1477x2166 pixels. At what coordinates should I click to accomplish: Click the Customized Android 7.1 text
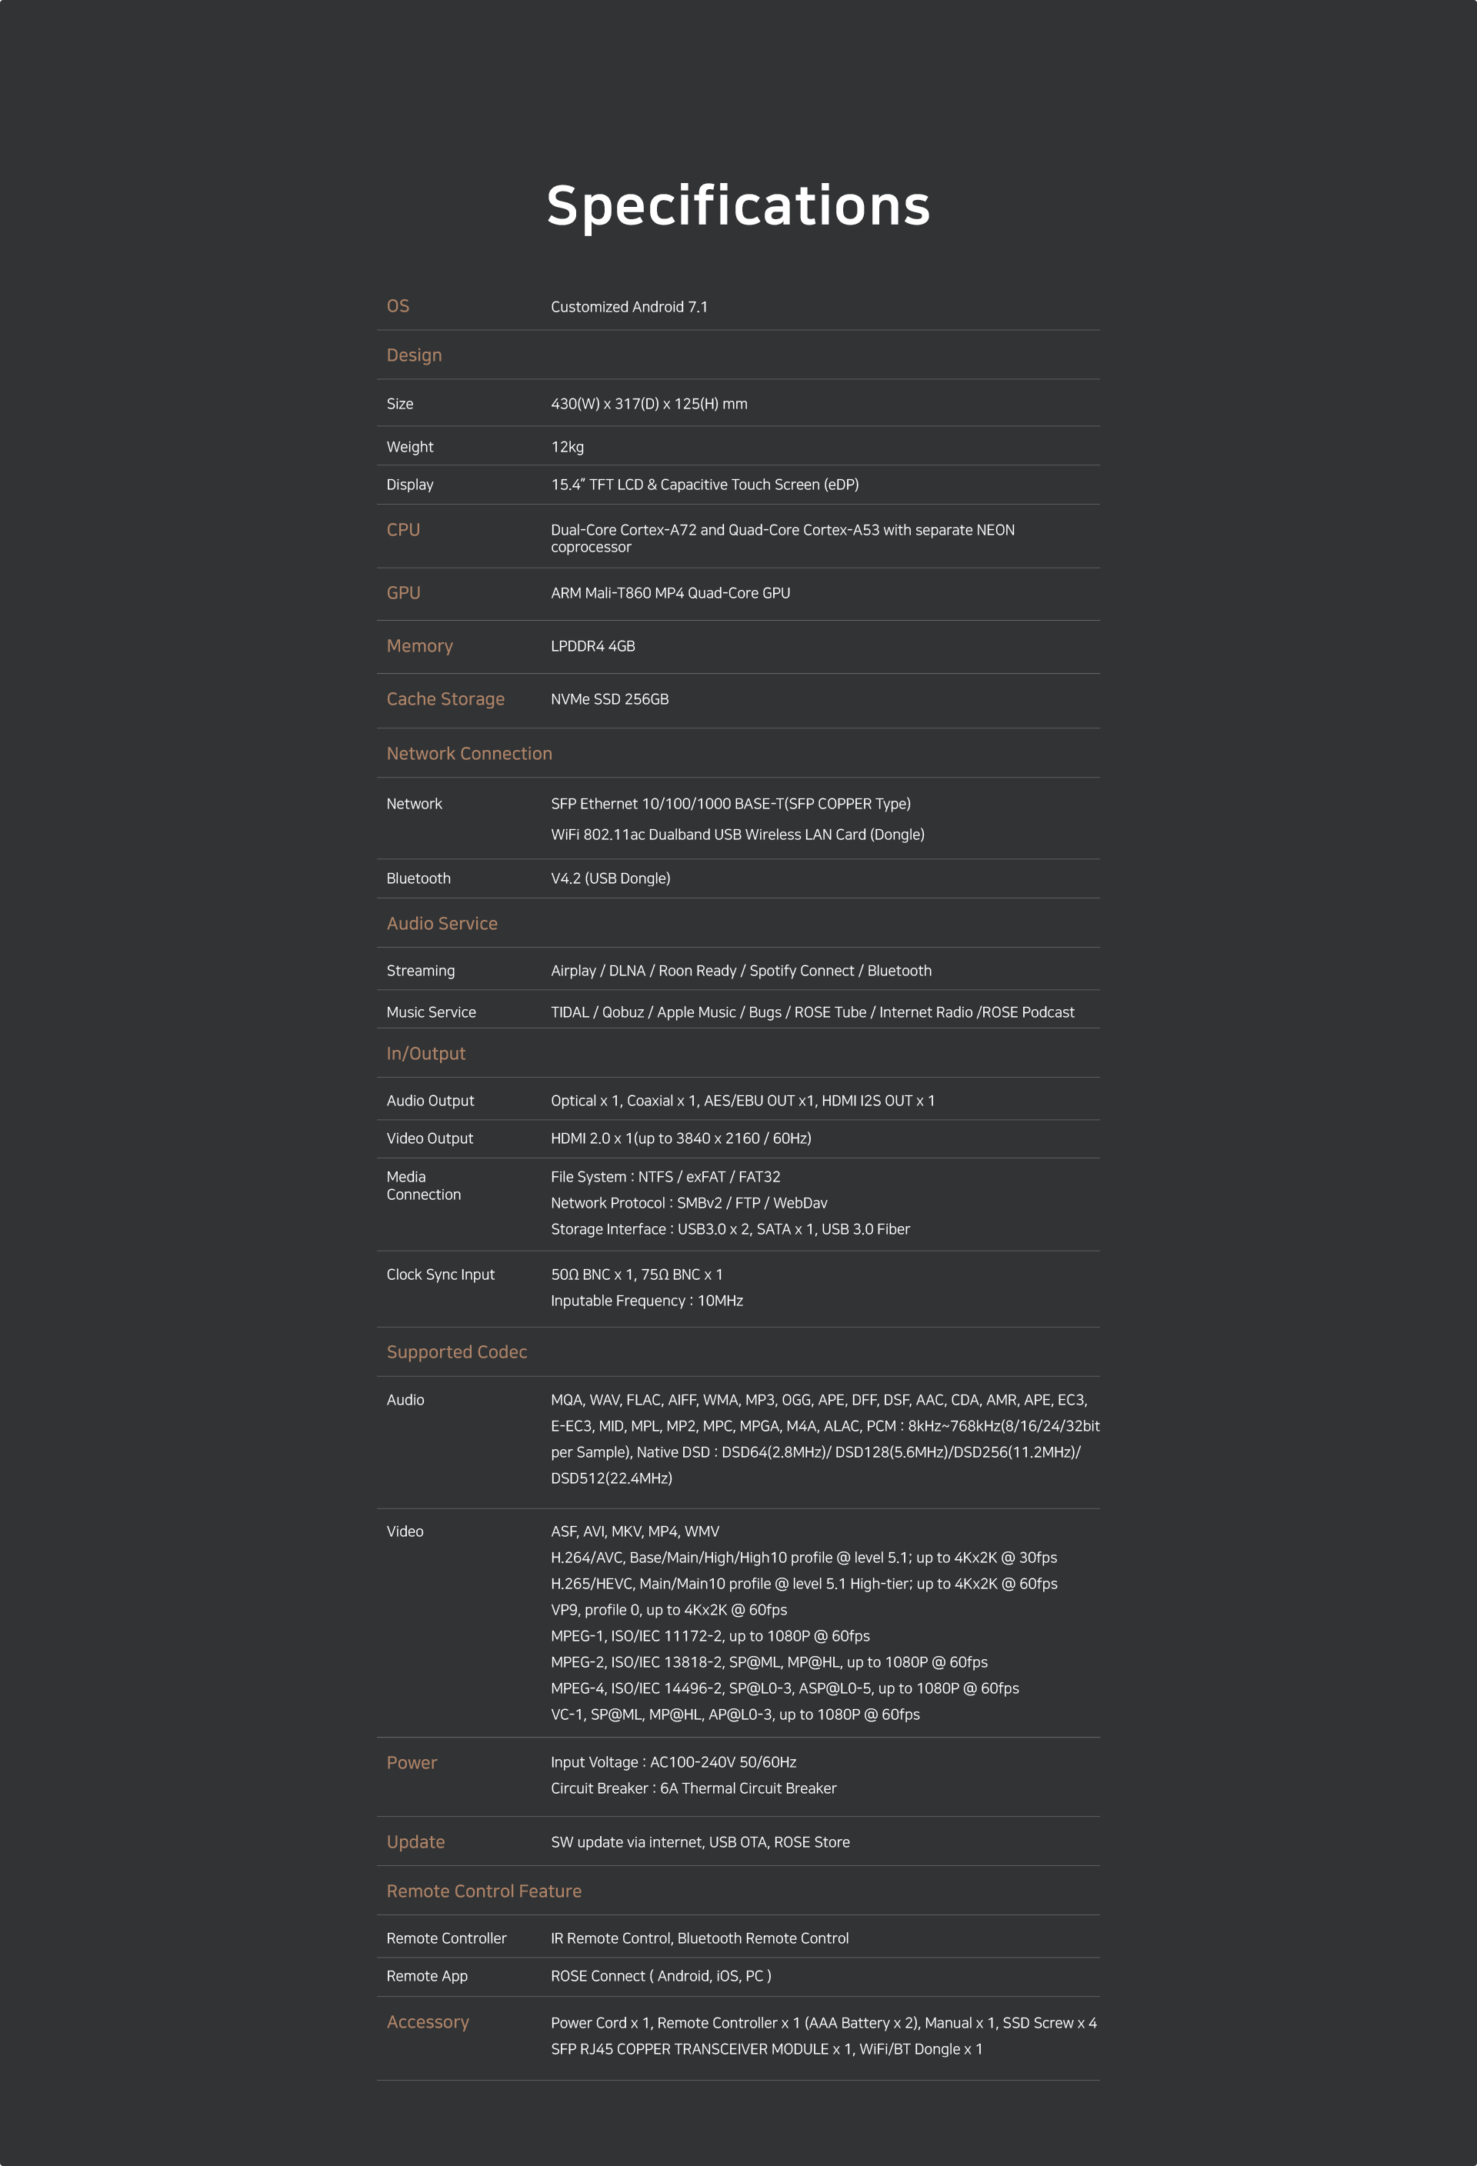629,307
